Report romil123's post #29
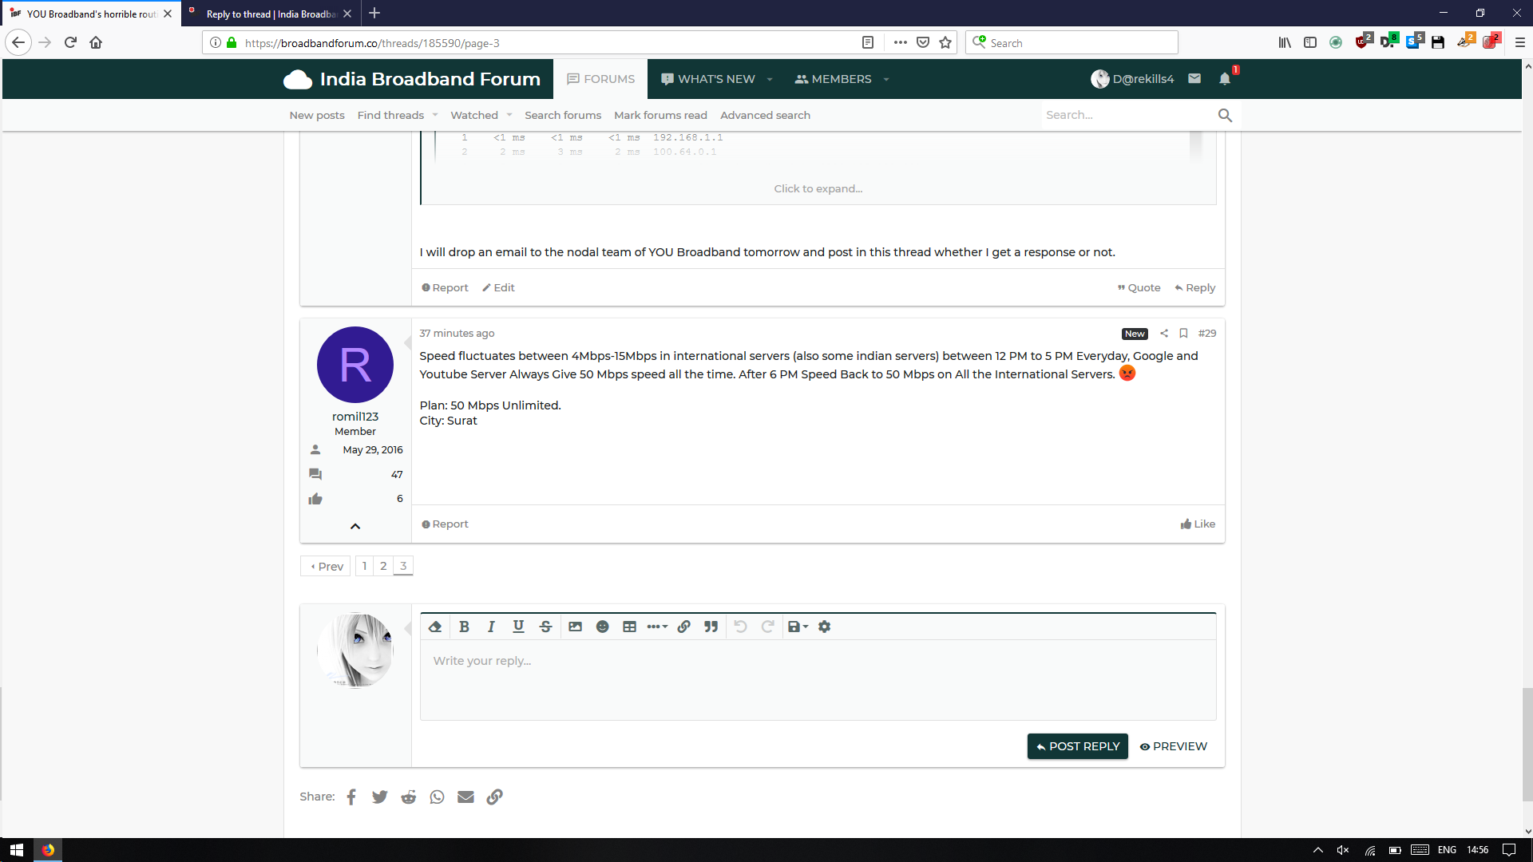The height and width of the screenshot is (862, 1533). click(x=446, y=524)
